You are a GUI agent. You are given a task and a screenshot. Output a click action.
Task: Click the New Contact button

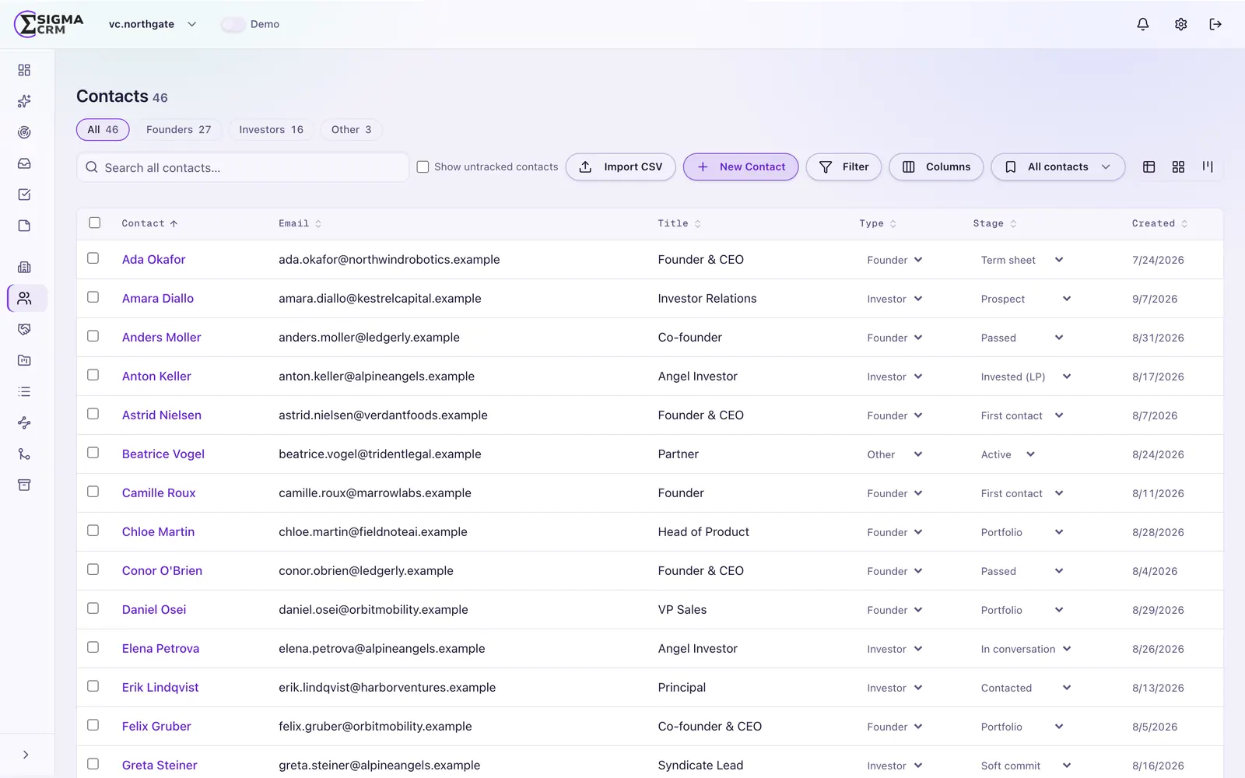click(741, 166)
